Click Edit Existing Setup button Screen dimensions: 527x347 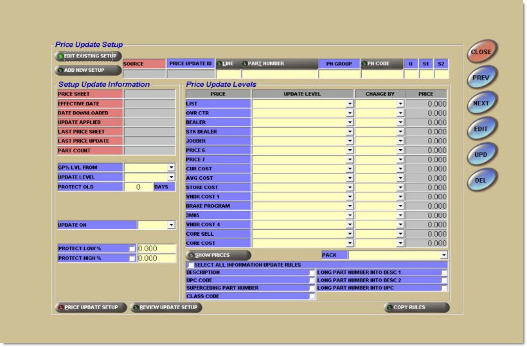(x=88, y=57)
